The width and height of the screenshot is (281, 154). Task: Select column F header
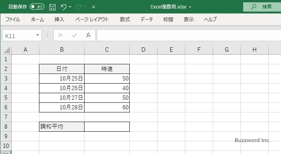[199, 50]
